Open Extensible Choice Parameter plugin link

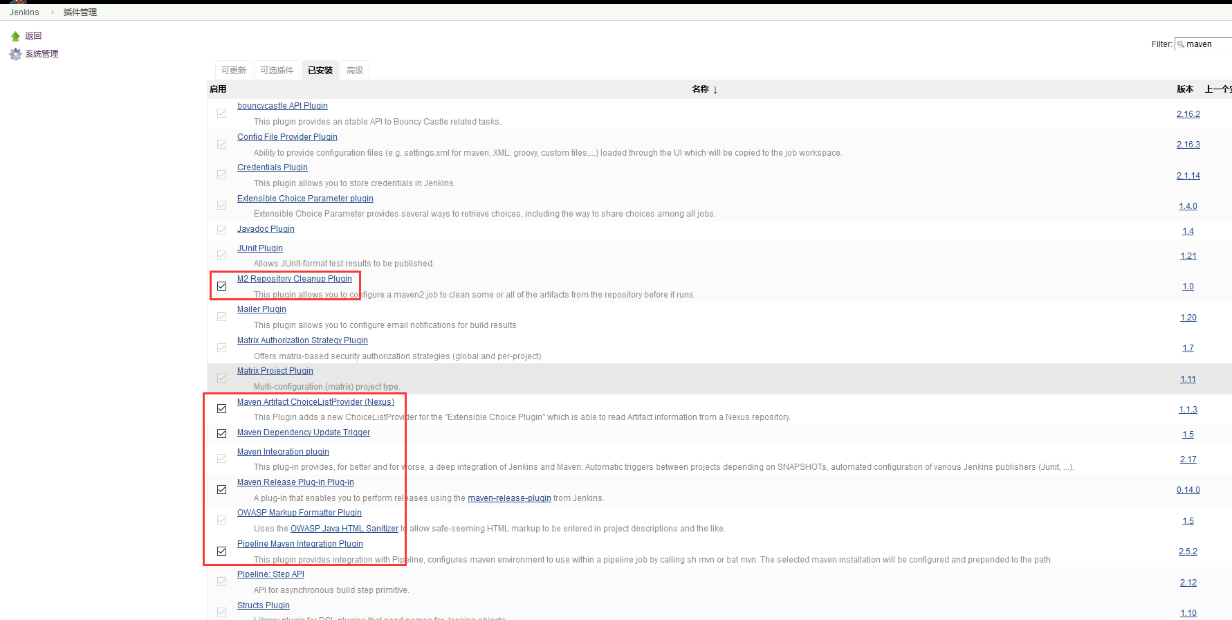click(x=305, y=199)
